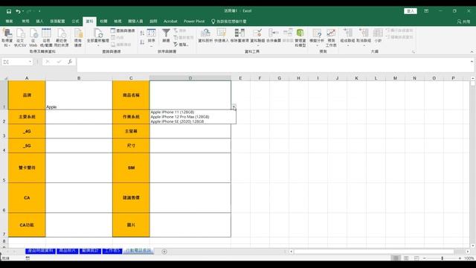Image resolution: width=476 pixels, height=268 pixels.
Task: Open ribbon display options icon
Action: tap(426, 11)
